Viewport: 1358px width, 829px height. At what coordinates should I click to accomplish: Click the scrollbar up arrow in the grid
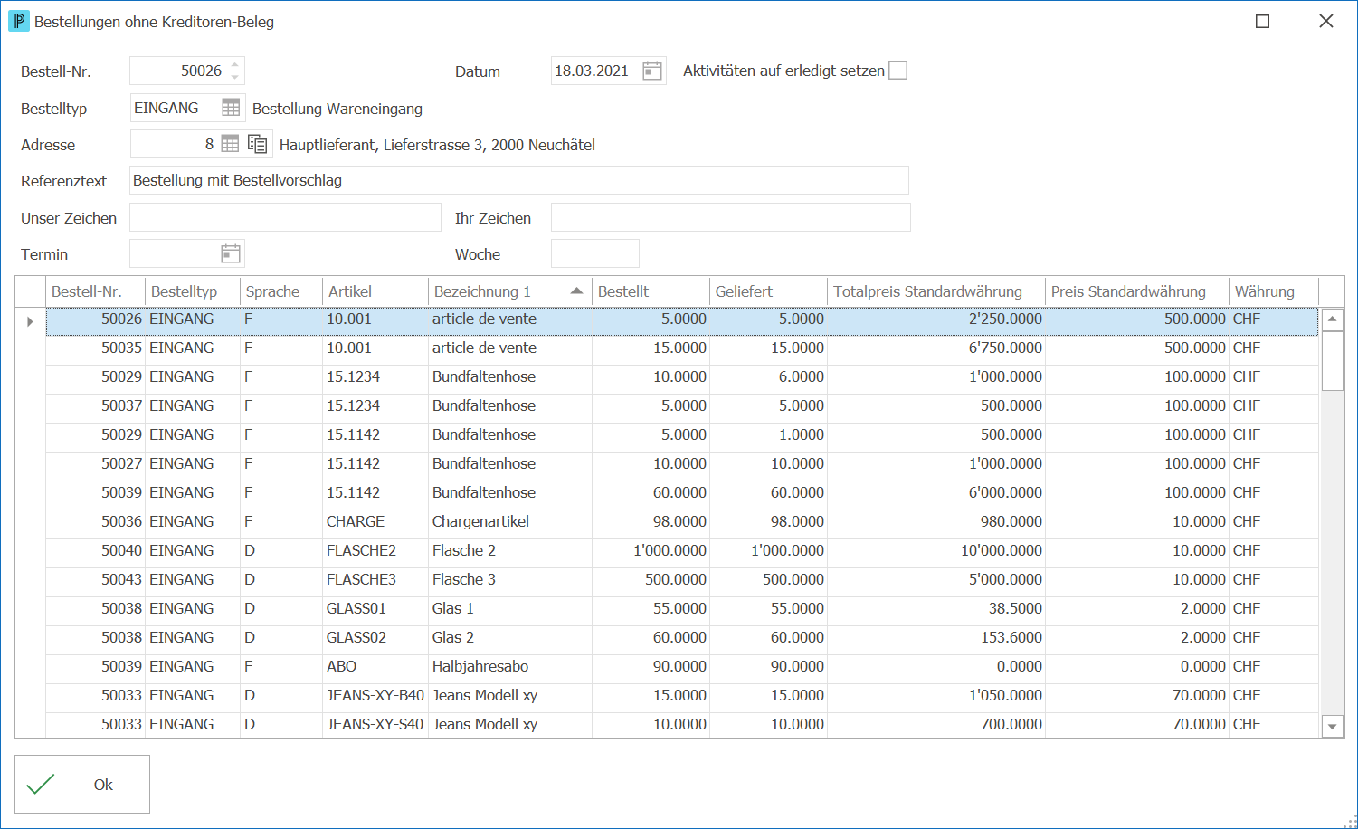[1332, 319]
